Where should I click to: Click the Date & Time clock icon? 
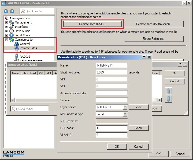[x=12, y=31]
